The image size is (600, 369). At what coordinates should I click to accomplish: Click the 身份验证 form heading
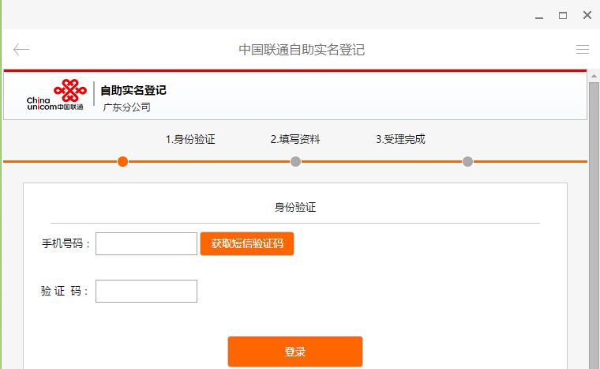click(295, 207)
